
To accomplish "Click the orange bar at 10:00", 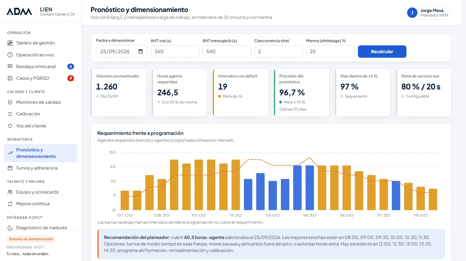I will tap(199, 185).
